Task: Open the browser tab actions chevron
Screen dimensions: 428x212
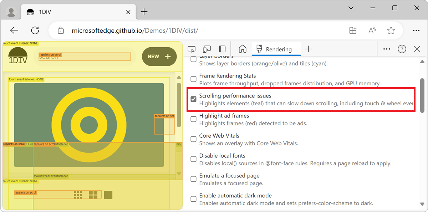Action: pyautogui.click(x=351, y=8)
